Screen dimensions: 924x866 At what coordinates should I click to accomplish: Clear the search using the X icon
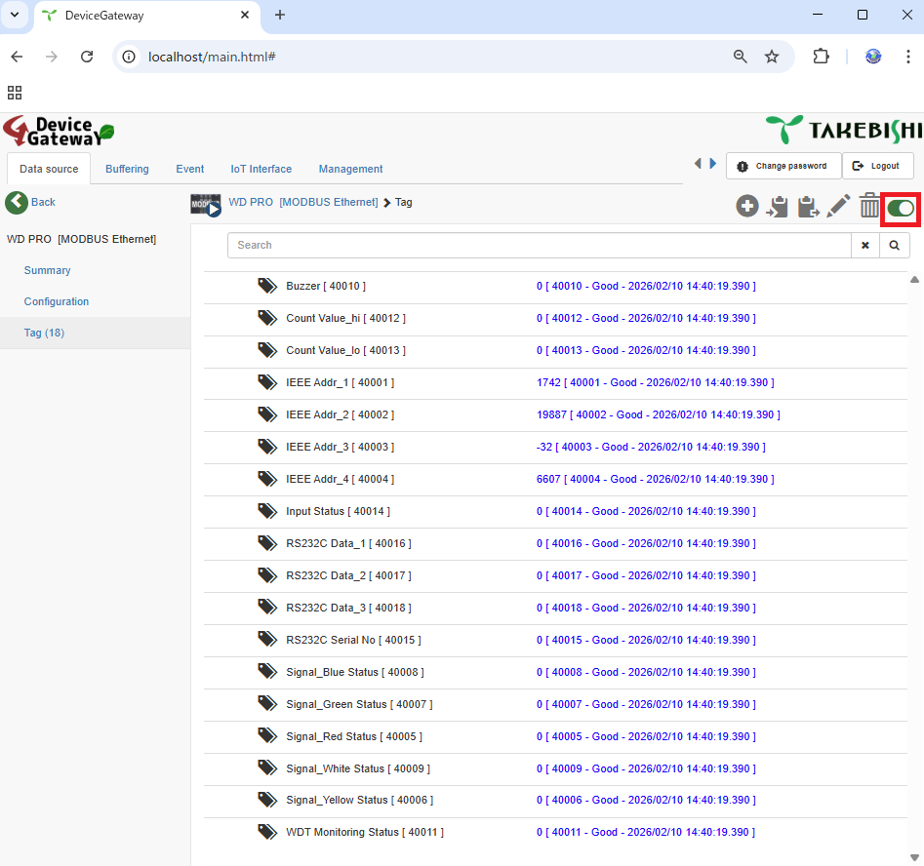[x=865, y=245]
